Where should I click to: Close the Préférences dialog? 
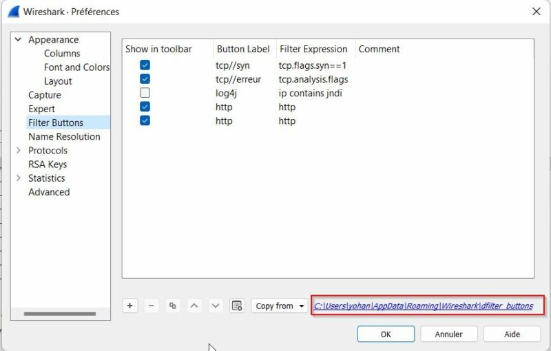point(537,12)
